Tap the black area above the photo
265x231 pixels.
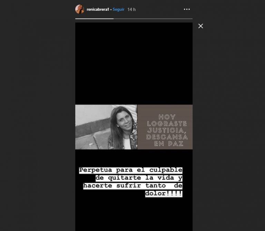134,64
